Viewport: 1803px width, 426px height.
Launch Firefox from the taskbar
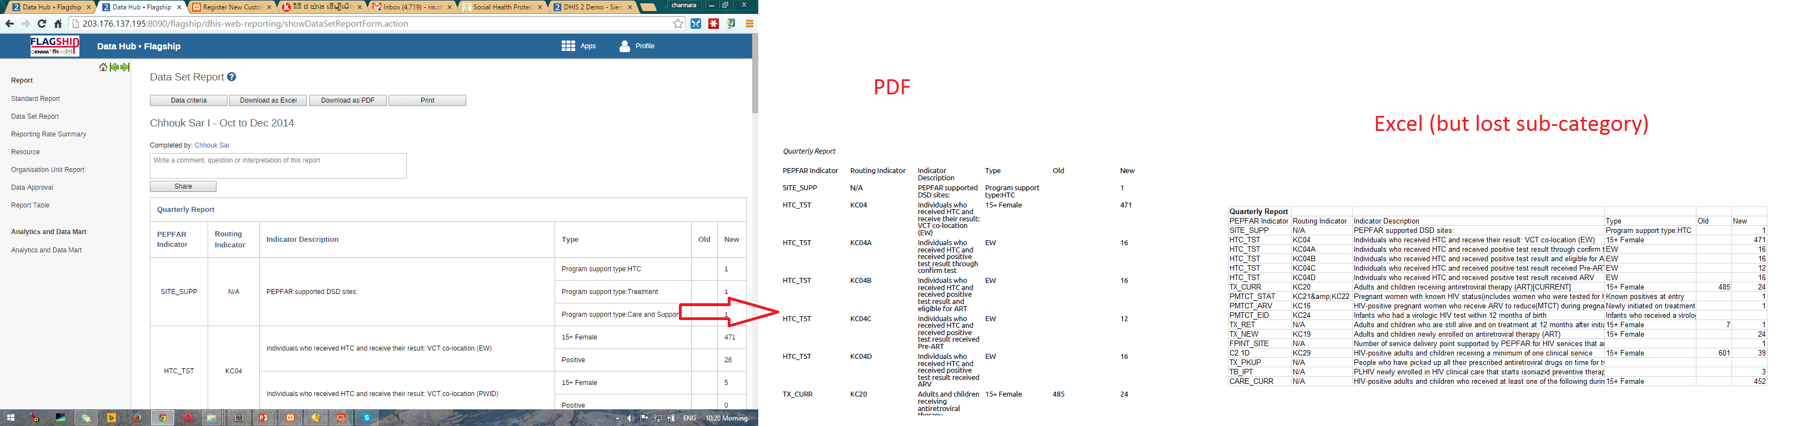tap(137, 418)
